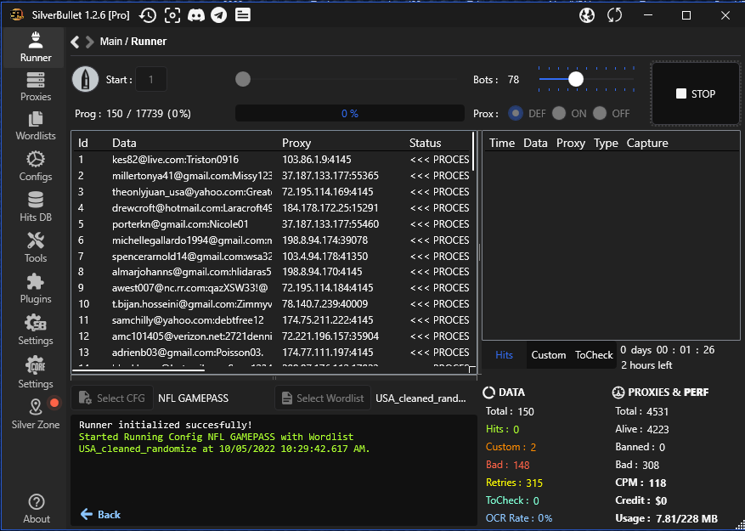Click the SilverBullet app logo
The height and width of the screenshot is (531, 745).
[17, 15]
